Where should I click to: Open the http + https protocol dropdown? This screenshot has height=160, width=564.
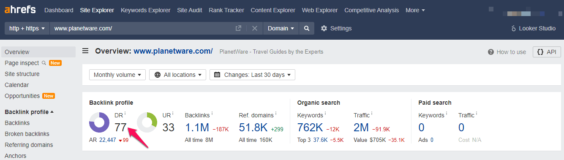(27, 28)
